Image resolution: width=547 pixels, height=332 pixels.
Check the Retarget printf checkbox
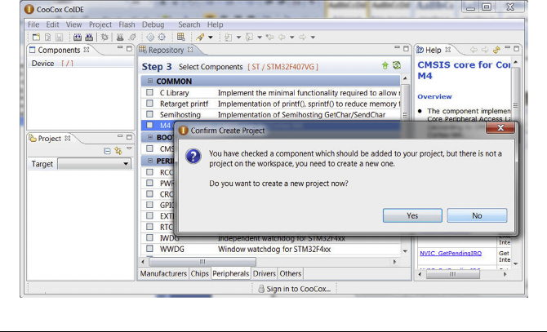coord(149,104)
